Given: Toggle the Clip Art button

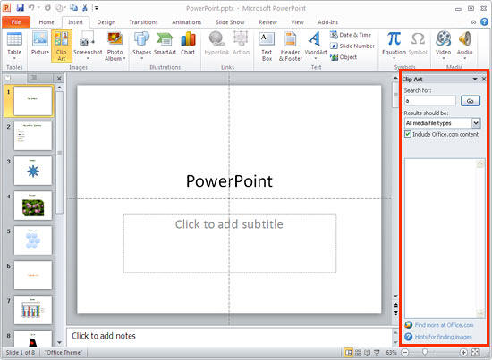Looking at the screenshot, I should 62,46.
